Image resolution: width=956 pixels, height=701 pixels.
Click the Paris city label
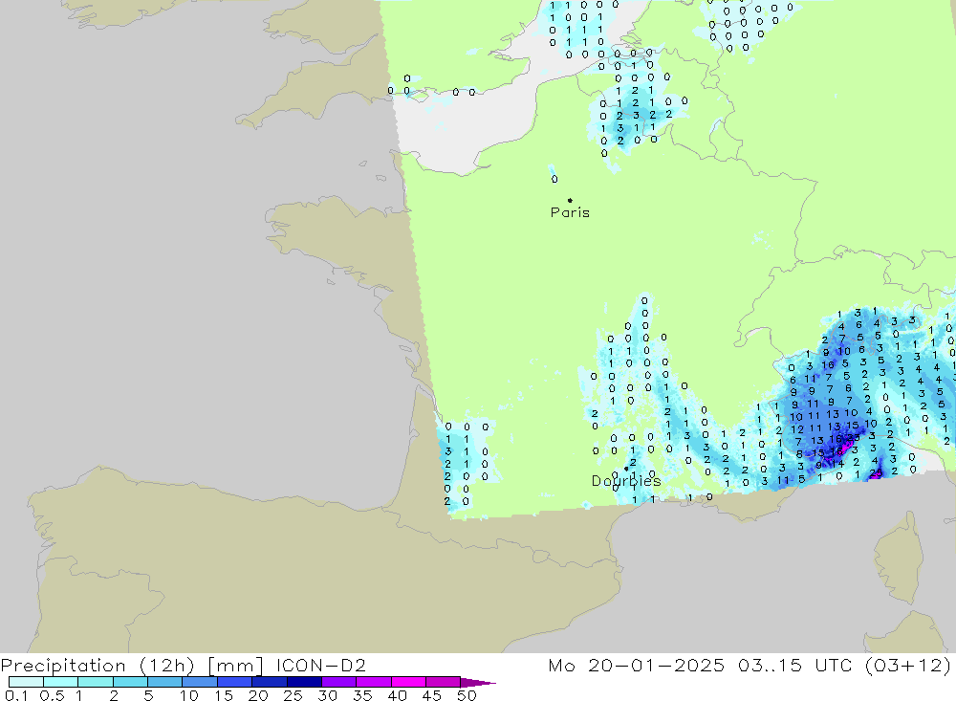pos(570,212)
